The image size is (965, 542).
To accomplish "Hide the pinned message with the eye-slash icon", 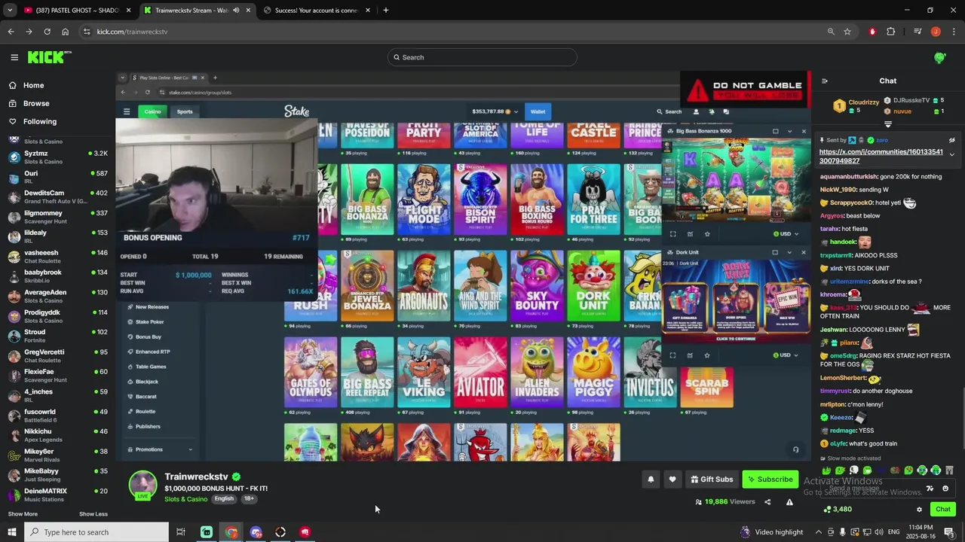I will (951, 140).
